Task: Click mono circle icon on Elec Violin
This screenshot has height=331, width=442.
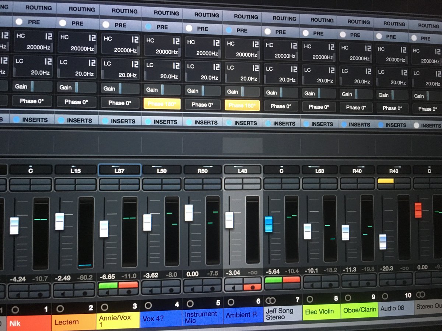Action: click(310, 299)
